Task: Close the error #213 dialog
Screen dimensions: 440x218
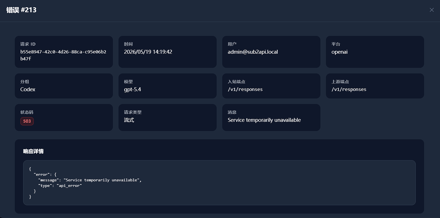Action: click(x=432, y=10)
